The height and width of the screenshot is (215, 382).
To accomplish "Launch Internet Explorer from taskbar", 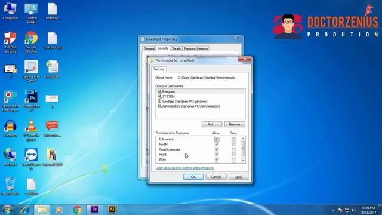I will 24,210.
